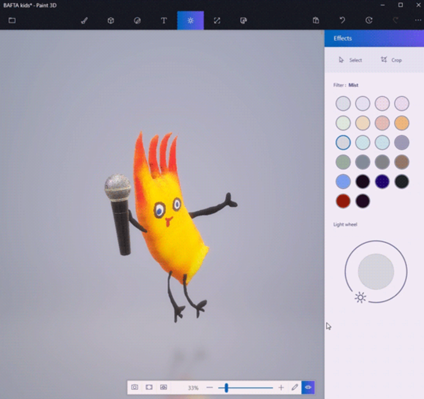Screen dimensions: 424x399
Task: Click the Paste clipboard icon
Action: click(316, 20)
